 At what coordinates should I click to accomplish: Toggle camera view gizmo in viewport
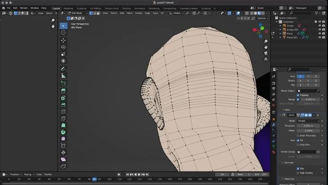pyautogui.click(x=266, y=53)
